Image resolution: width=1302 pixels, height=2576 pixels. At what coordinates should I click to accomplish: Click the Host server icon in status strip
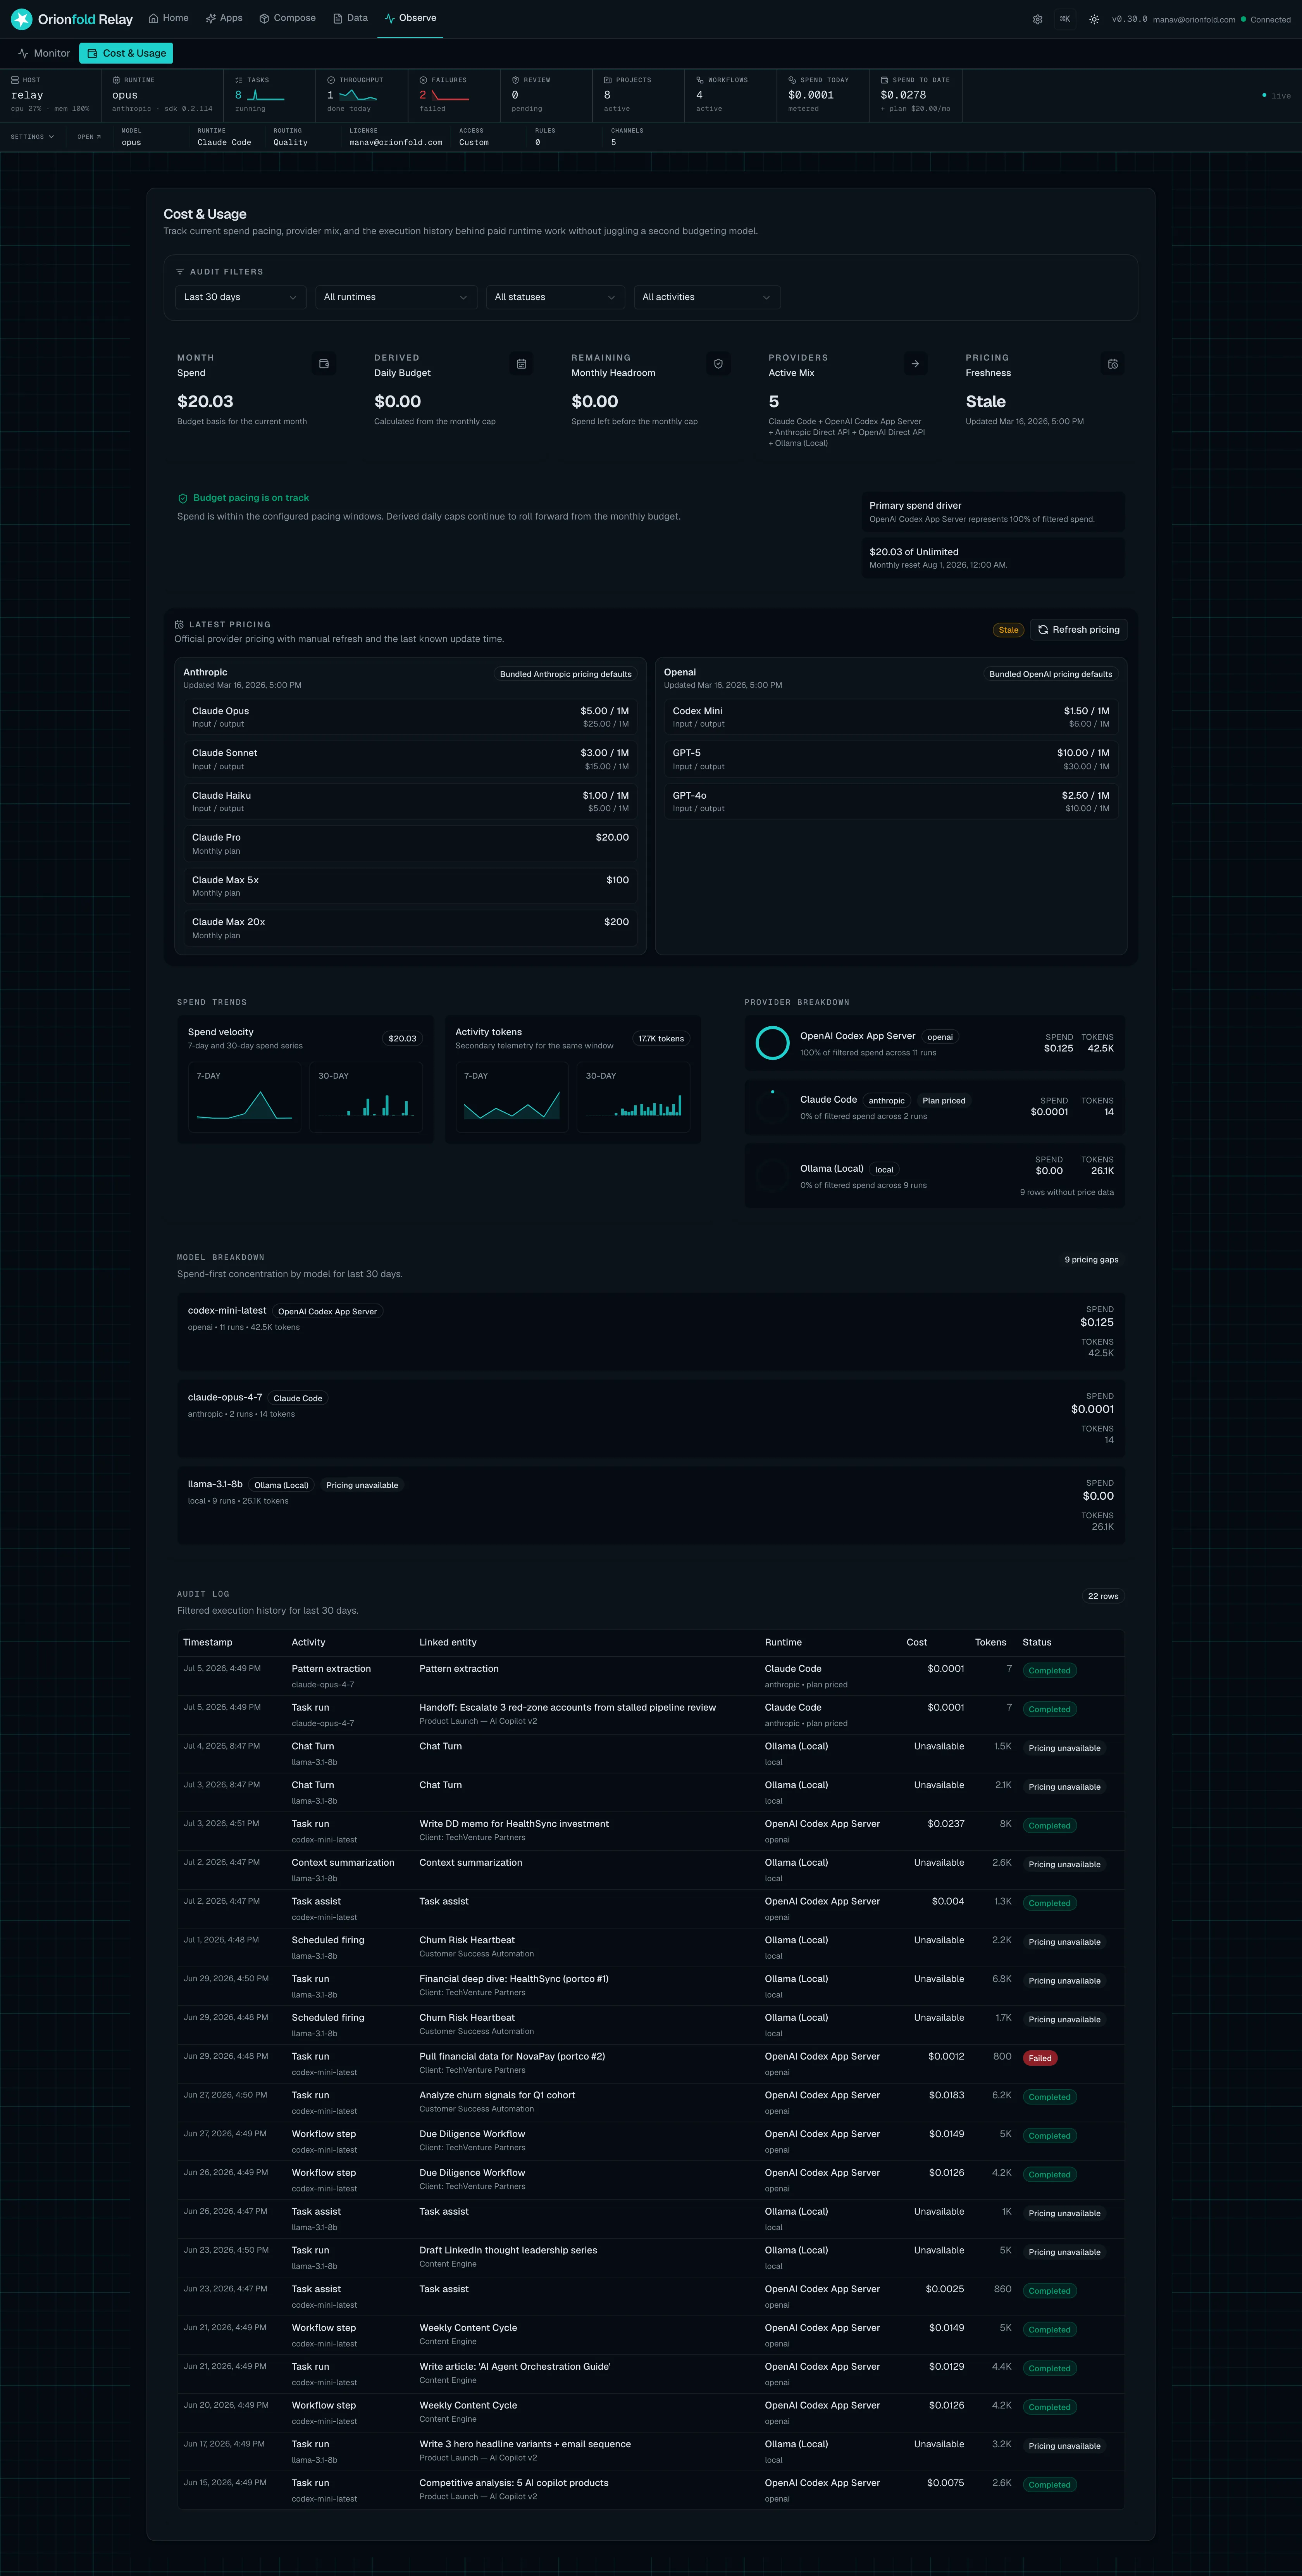coord(15,80)
